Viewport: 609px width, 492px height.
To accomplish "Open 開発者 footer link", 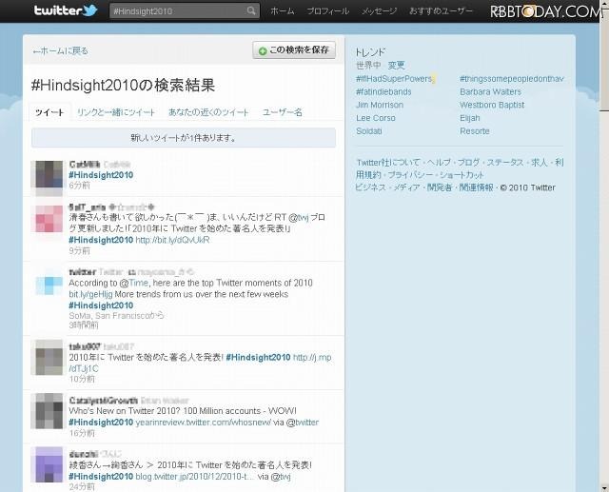I will [x=440, y=187].
